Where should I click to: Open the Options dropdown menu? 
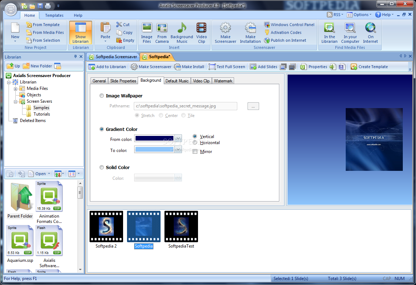(x=359, y=15)
